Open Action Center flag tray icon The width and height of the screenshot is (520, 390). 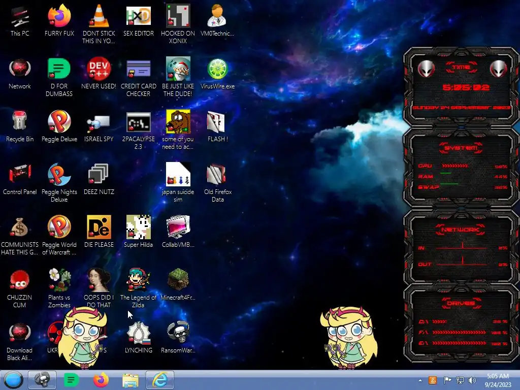(x=447, y=380)
